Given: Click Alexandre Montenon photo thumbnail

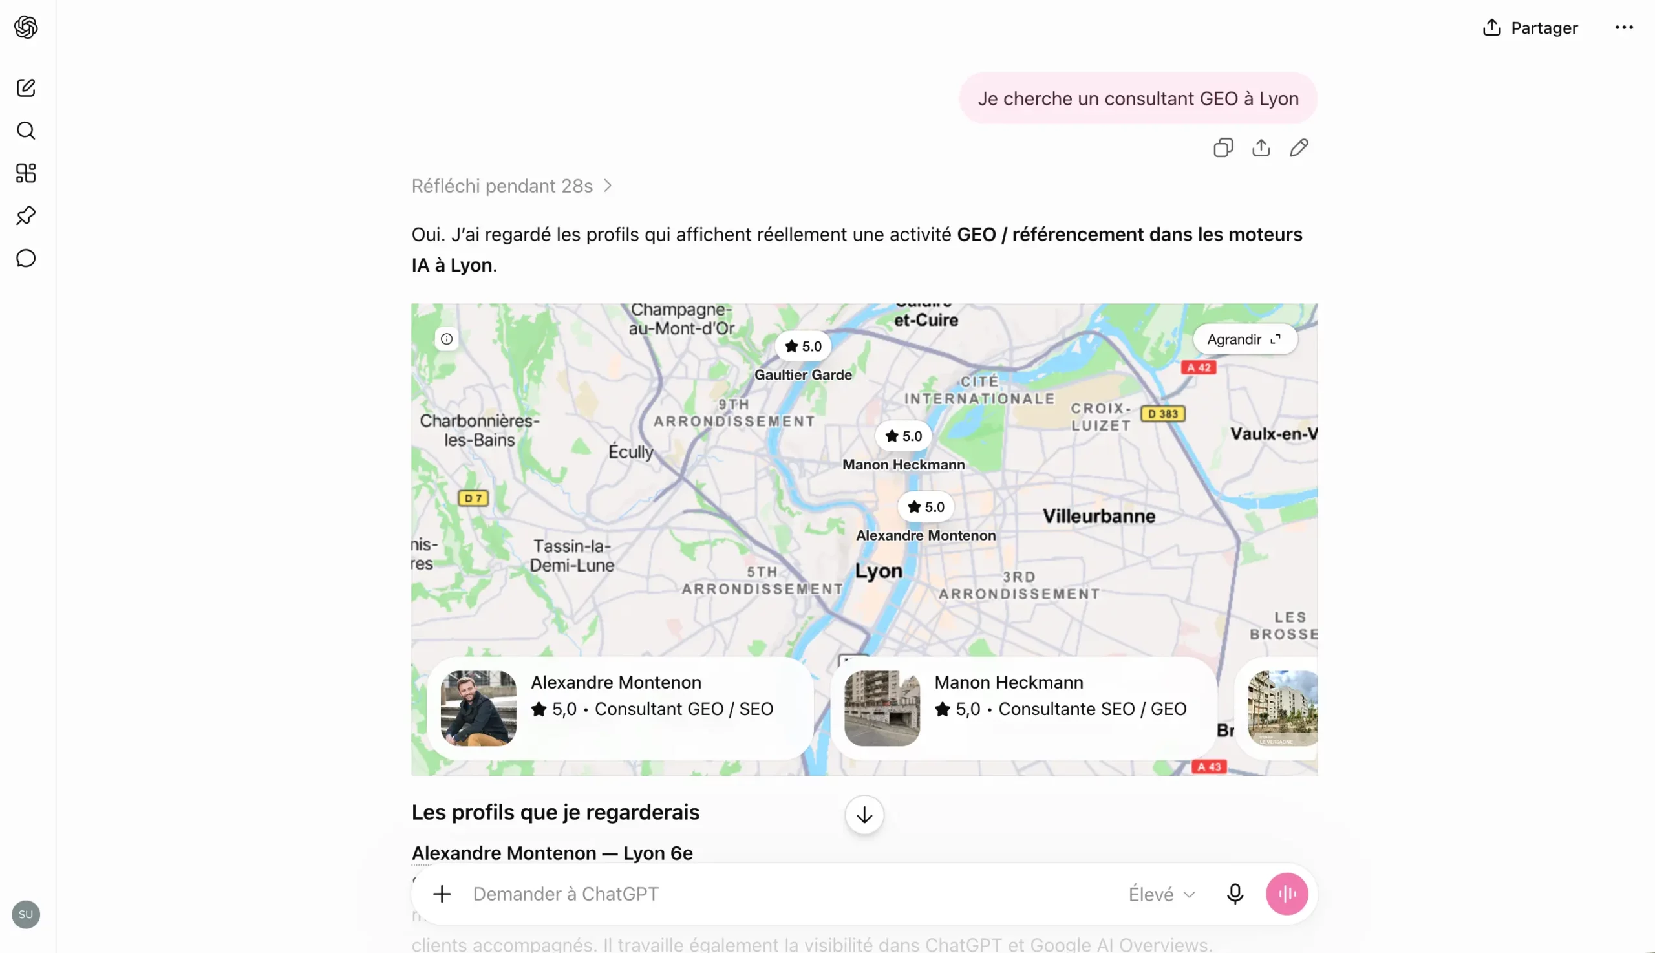Looking at the screenshot, I should click(x=478, y=708).
